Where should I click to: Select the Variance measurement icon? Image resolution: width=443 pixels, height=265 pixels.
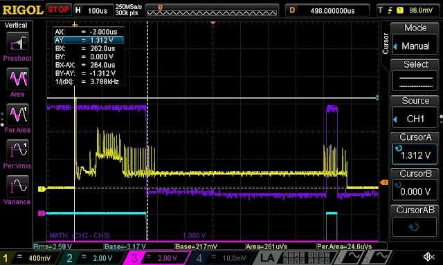[17, 186]
